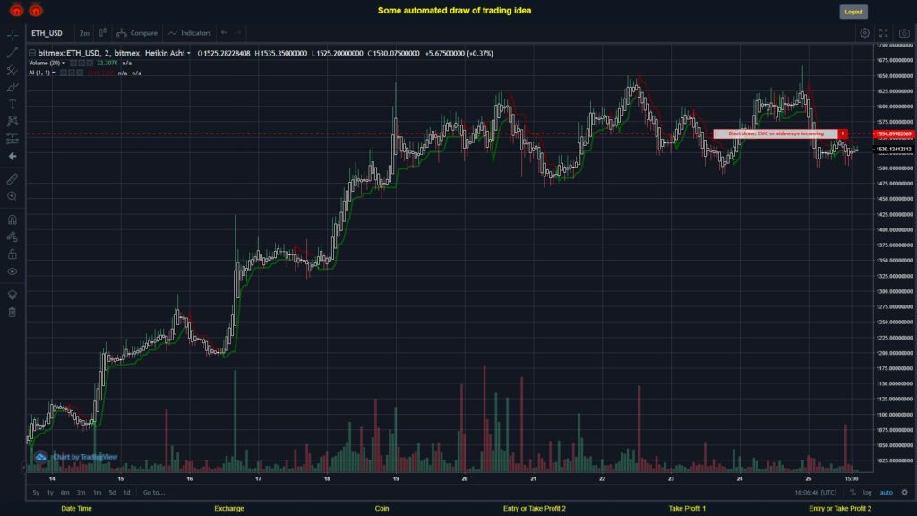Hide the Volume indicator via first legend button
The image size is (917, 516).
pos(73,64)
